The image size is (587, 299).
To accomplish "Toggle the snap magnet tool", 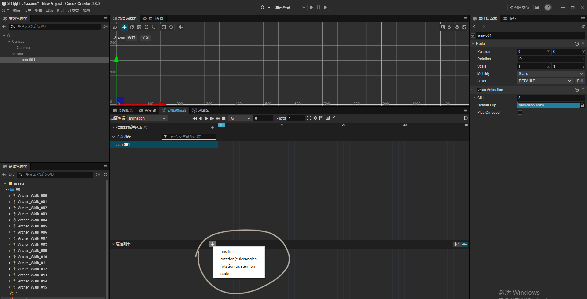I will coord(154,27).
